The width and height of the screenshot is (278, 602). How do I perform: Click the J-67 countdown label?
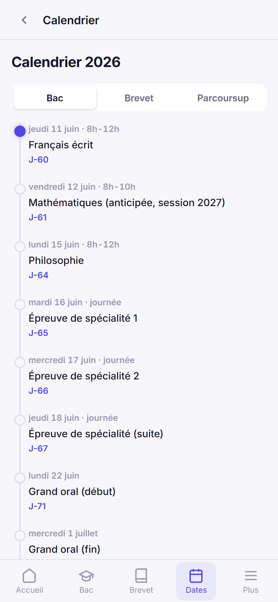coord(38,449)
